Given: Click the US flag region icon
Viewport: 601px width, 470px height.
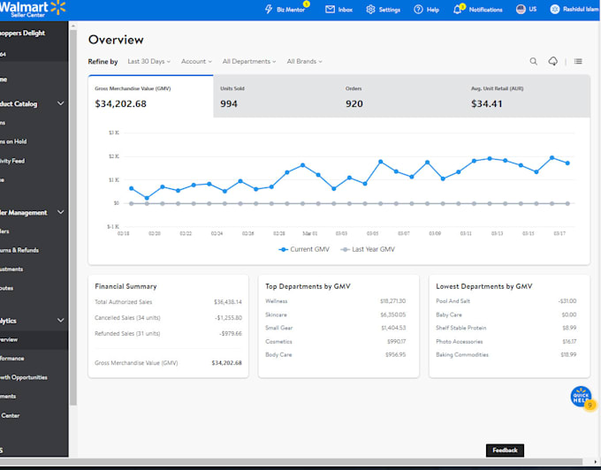Looking at the screenshot, I should pos(521,9).
